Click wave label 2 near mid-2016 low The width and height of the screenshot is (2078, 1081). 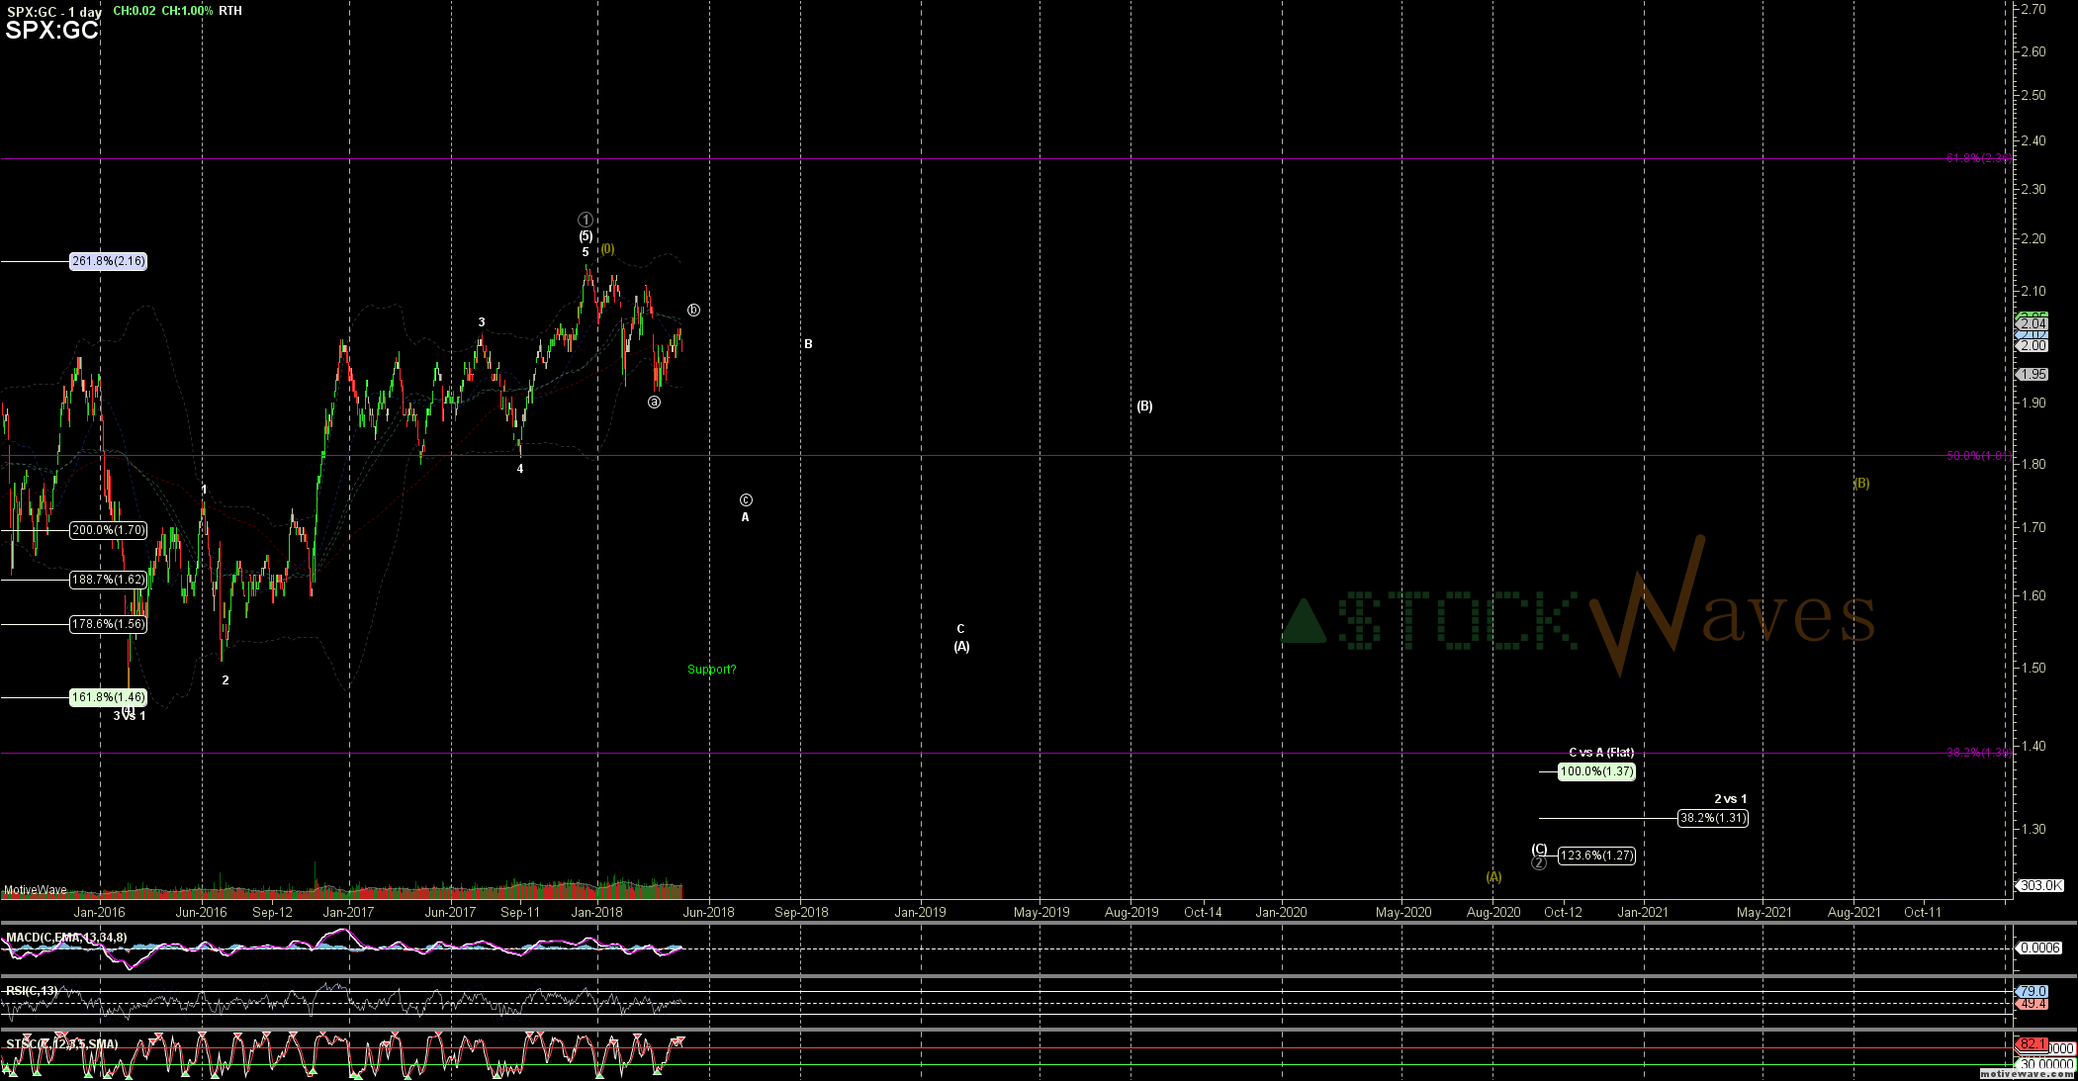point(226,680)
